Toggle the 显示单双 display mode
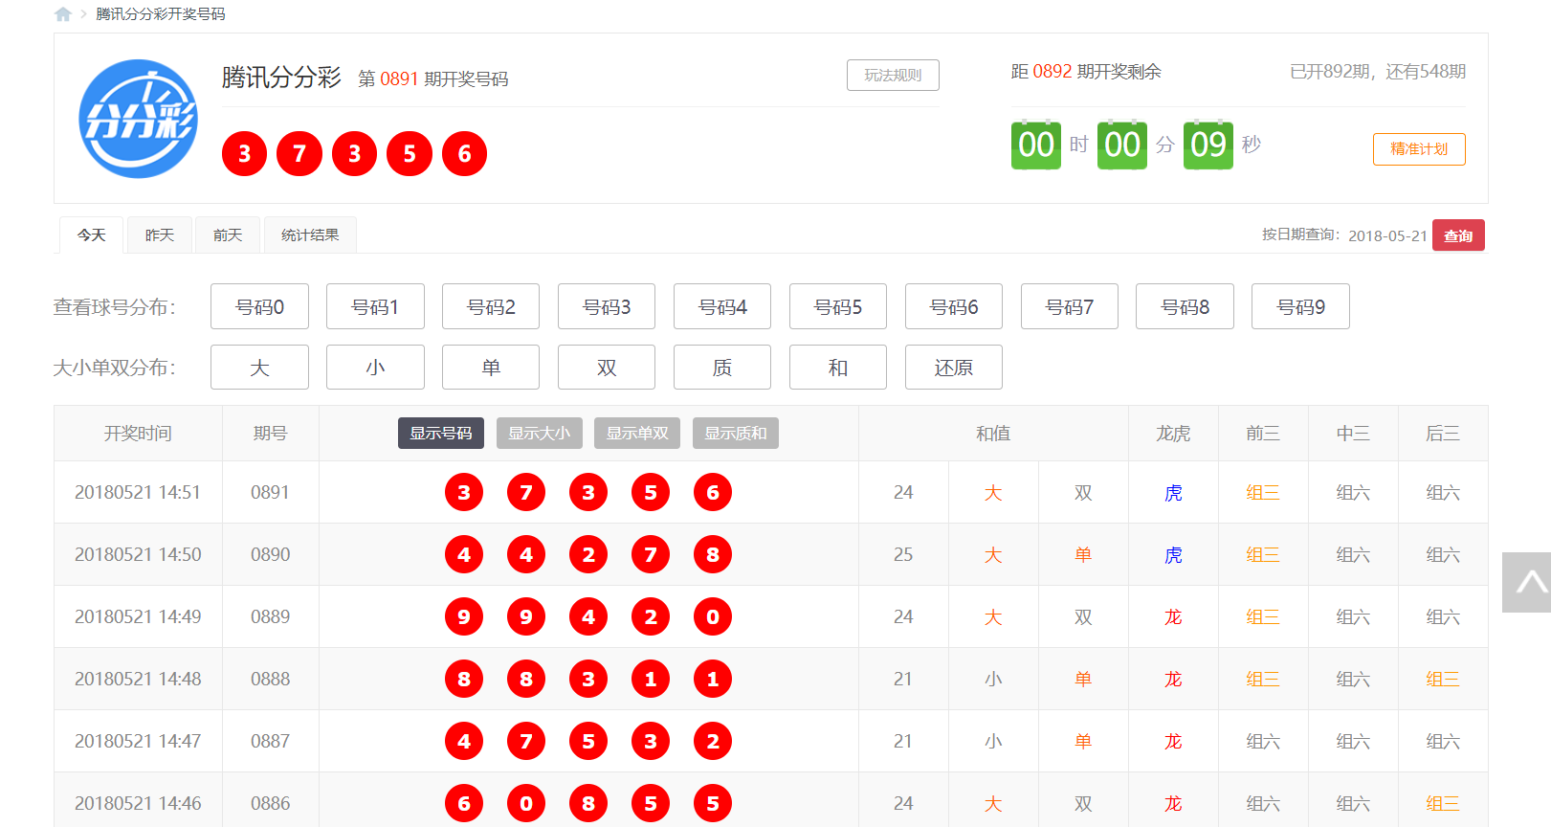This screenshot has width=1551, height=827. (637, 434)
